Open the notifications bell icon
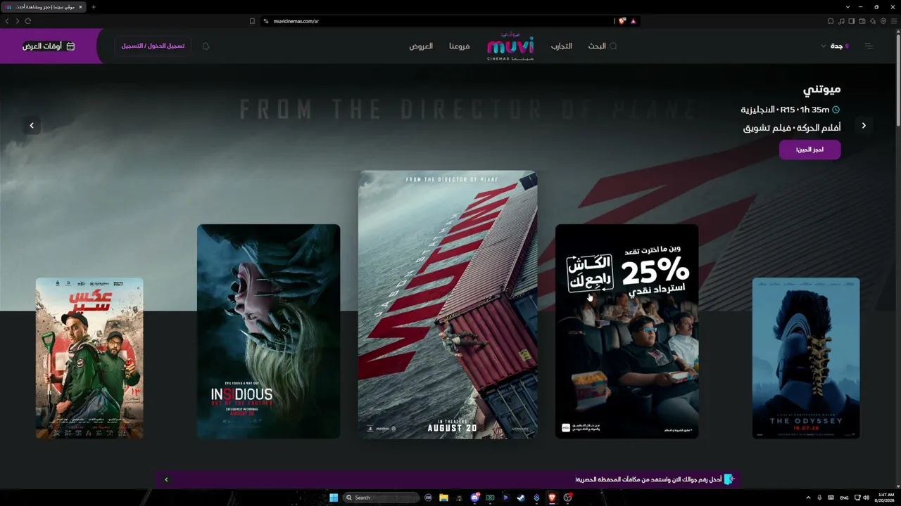This screenshot has height=506, width=901. click(x=206, y=46)
